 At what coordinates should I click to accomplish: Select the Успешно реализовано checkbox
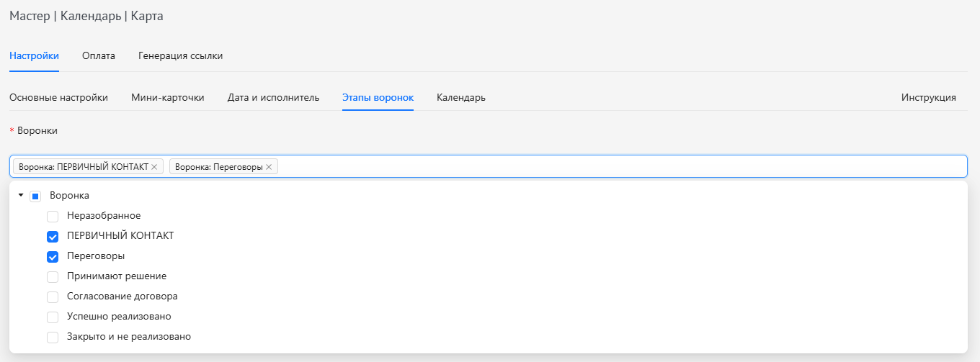53,317
